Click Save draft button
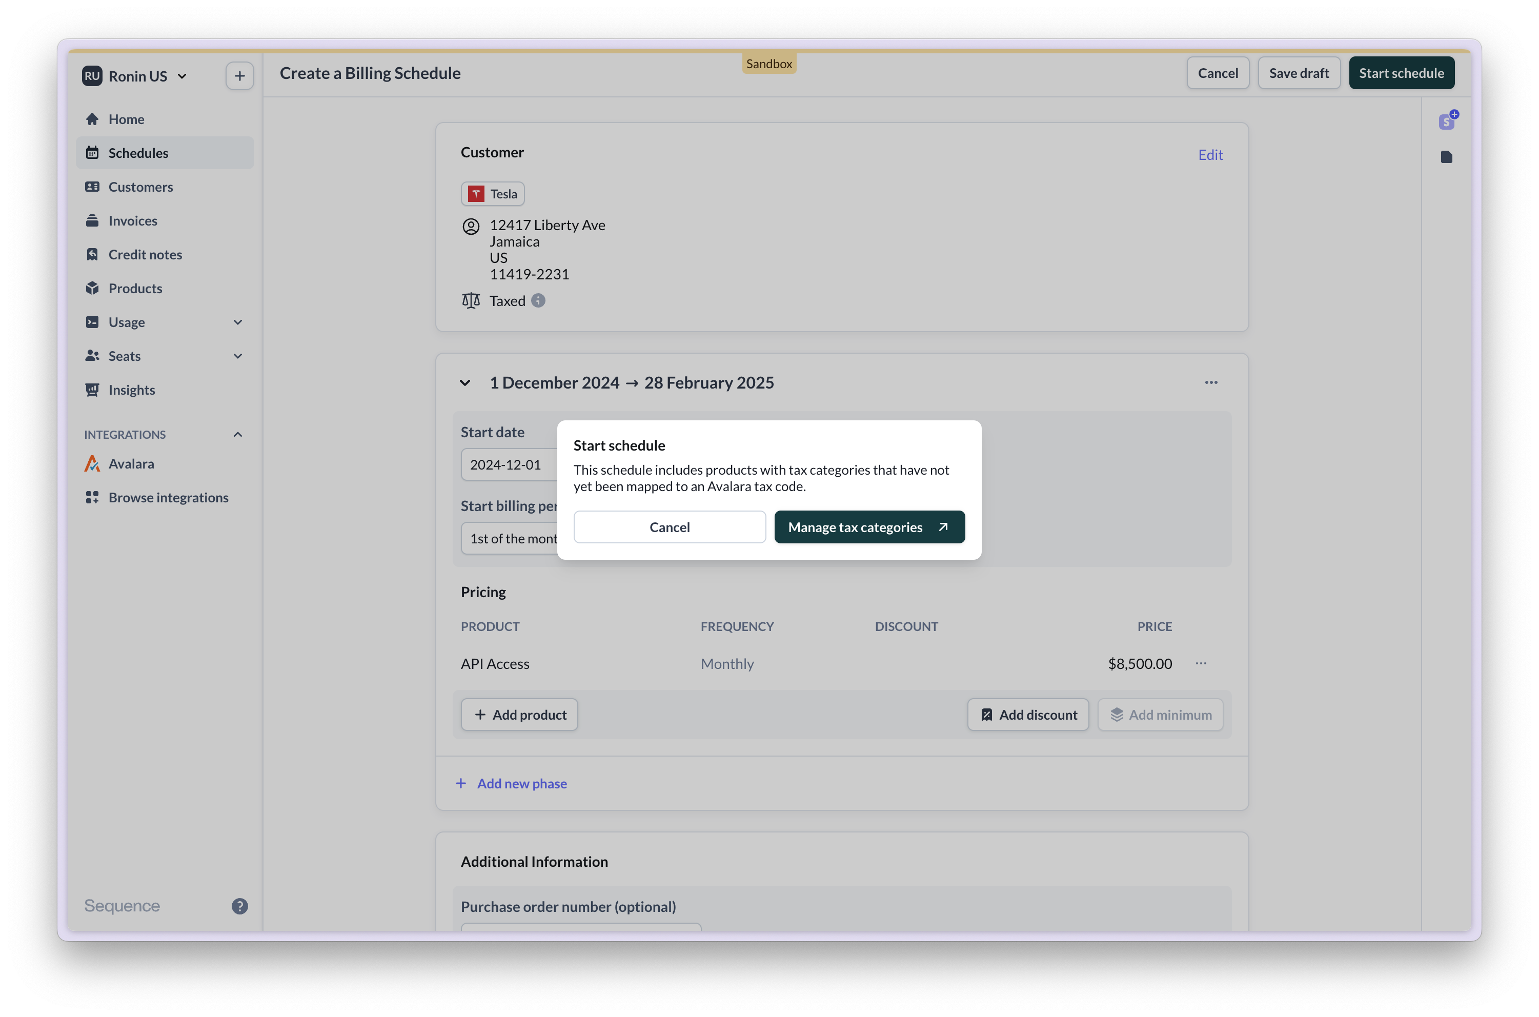 click(x=1299, y=73)
